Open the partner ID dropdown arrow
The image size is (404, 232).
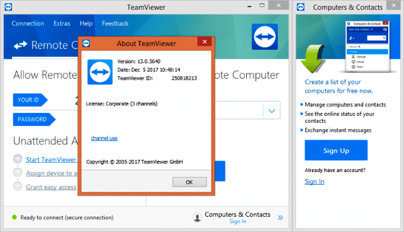tap(271, 111)
